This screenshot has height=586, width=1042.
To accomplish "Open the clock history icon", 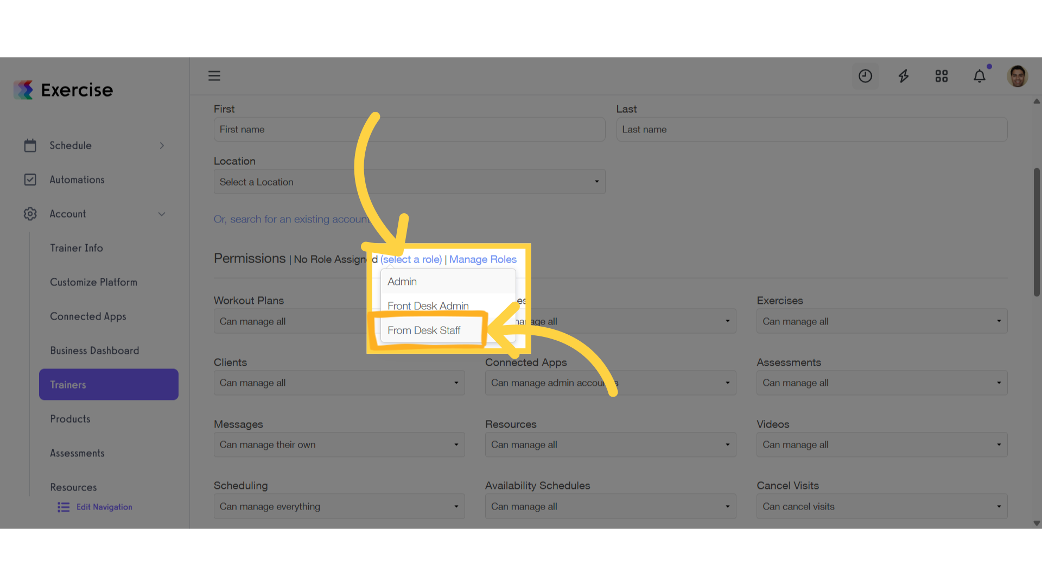I will (865, 76).
